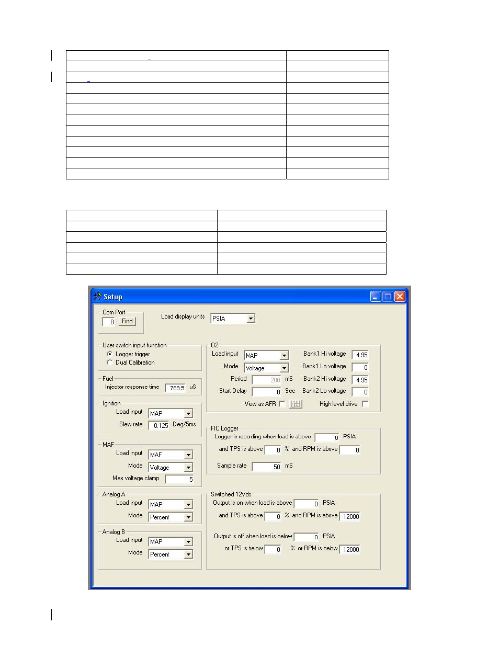Toggle the High level drive checkbox

point(365,404)
